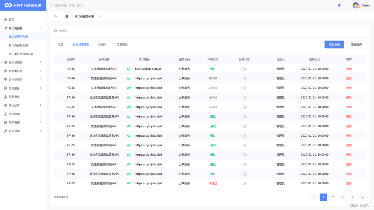Image resolution: width=374 pixels, height=210 pixels.
Task: Click the magnifier icon in the 搜索接口 box
Action: coord(56,31)
